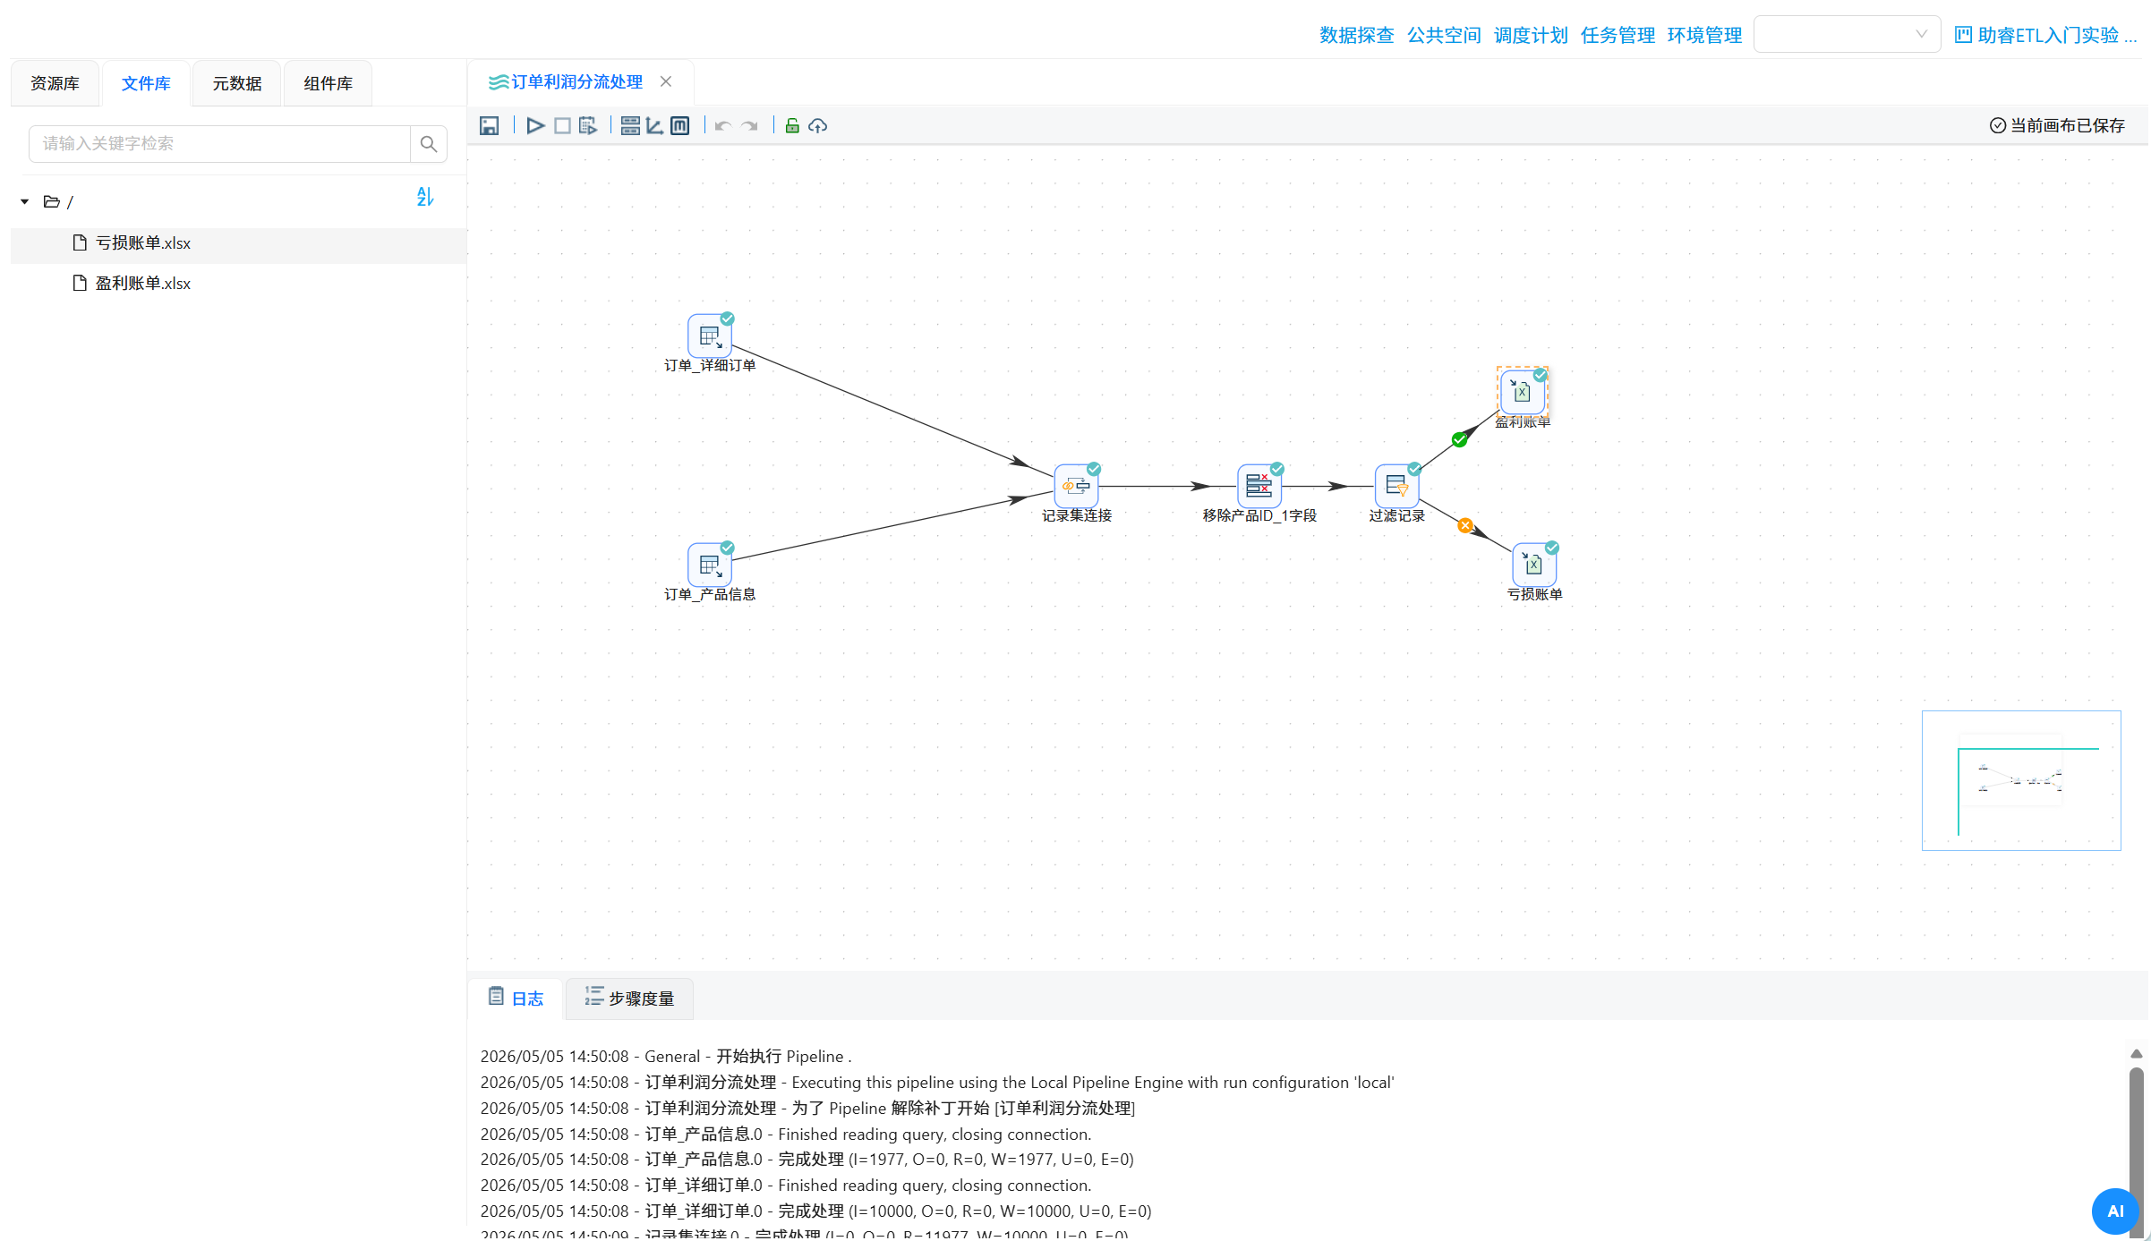Select the 亏损账单 Excel output node
Image resolution: width=2151 pixels, height=1241 pixels.
(1534, 565)
